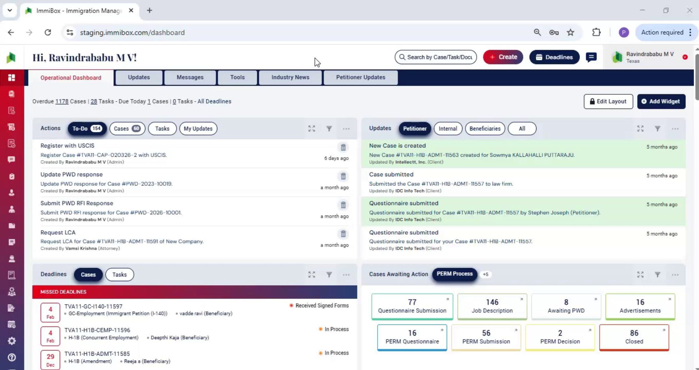The width and height of the screenshot is (699, 370).
Task: Filter the Updates widget
Action: pyautogui.click(x=657, y=128)
